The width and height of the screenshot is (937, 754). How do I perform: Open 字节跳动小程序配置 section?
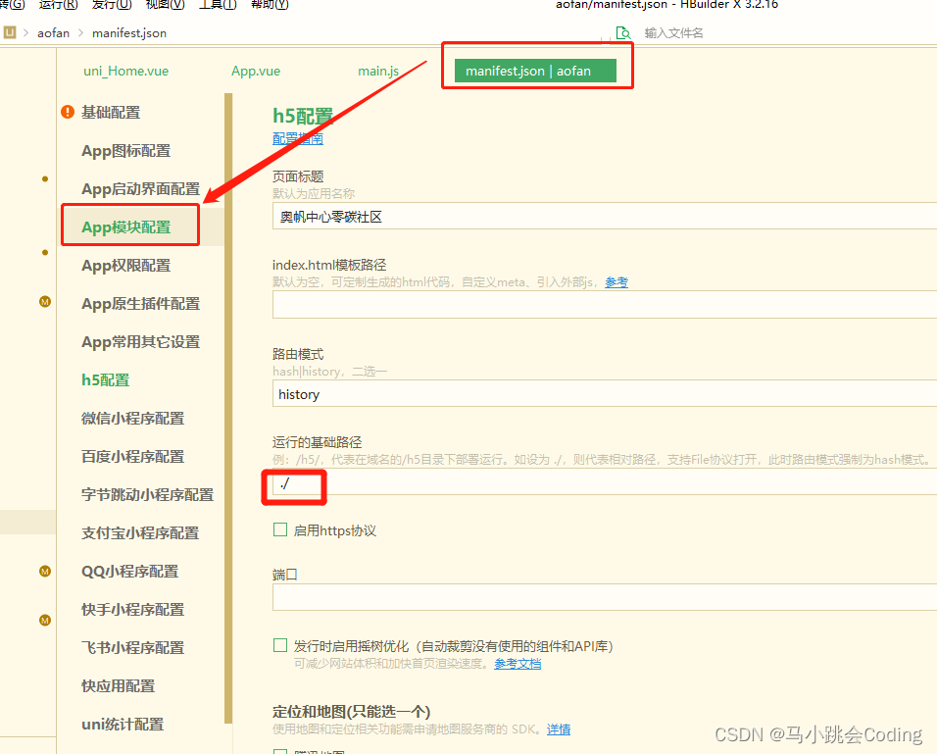click(x=148, y=495)
